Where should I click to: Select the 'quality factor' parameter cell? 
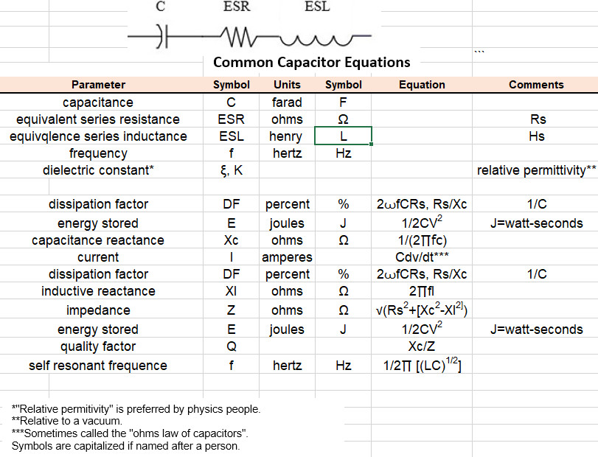(x=102, y=346)
